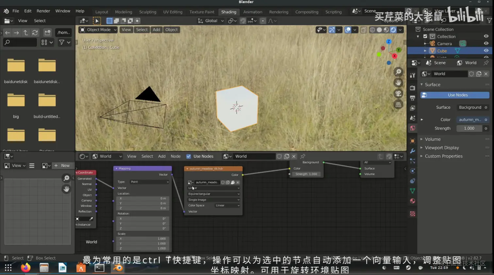The width and height of the screenshot is (494, 275).
Task: Toggle camera view icon in viewport
Action: (398, 94)
